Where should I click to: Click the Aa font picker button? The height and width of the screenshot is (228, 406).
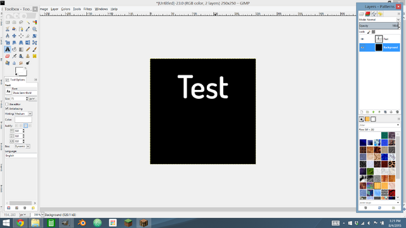click(x=8, y=91)
